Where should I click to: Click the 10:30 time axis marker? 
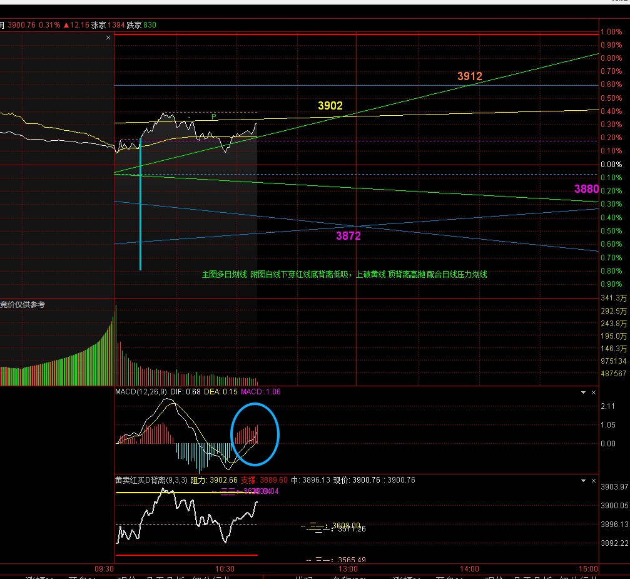tap(225, 569)
